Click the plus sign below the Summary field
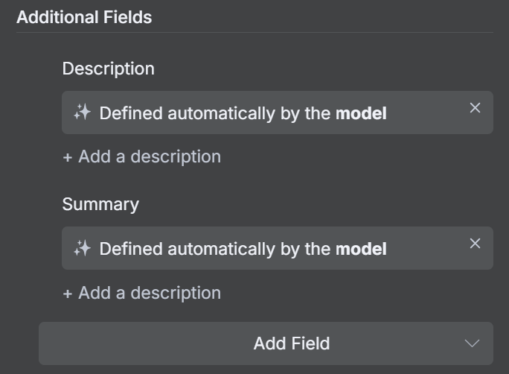This screenshot has width=509, height=374. click(68, 293)
